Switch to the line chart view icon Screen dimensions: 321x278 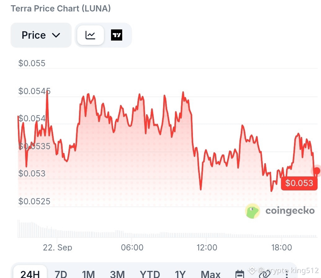coord(90,35)
